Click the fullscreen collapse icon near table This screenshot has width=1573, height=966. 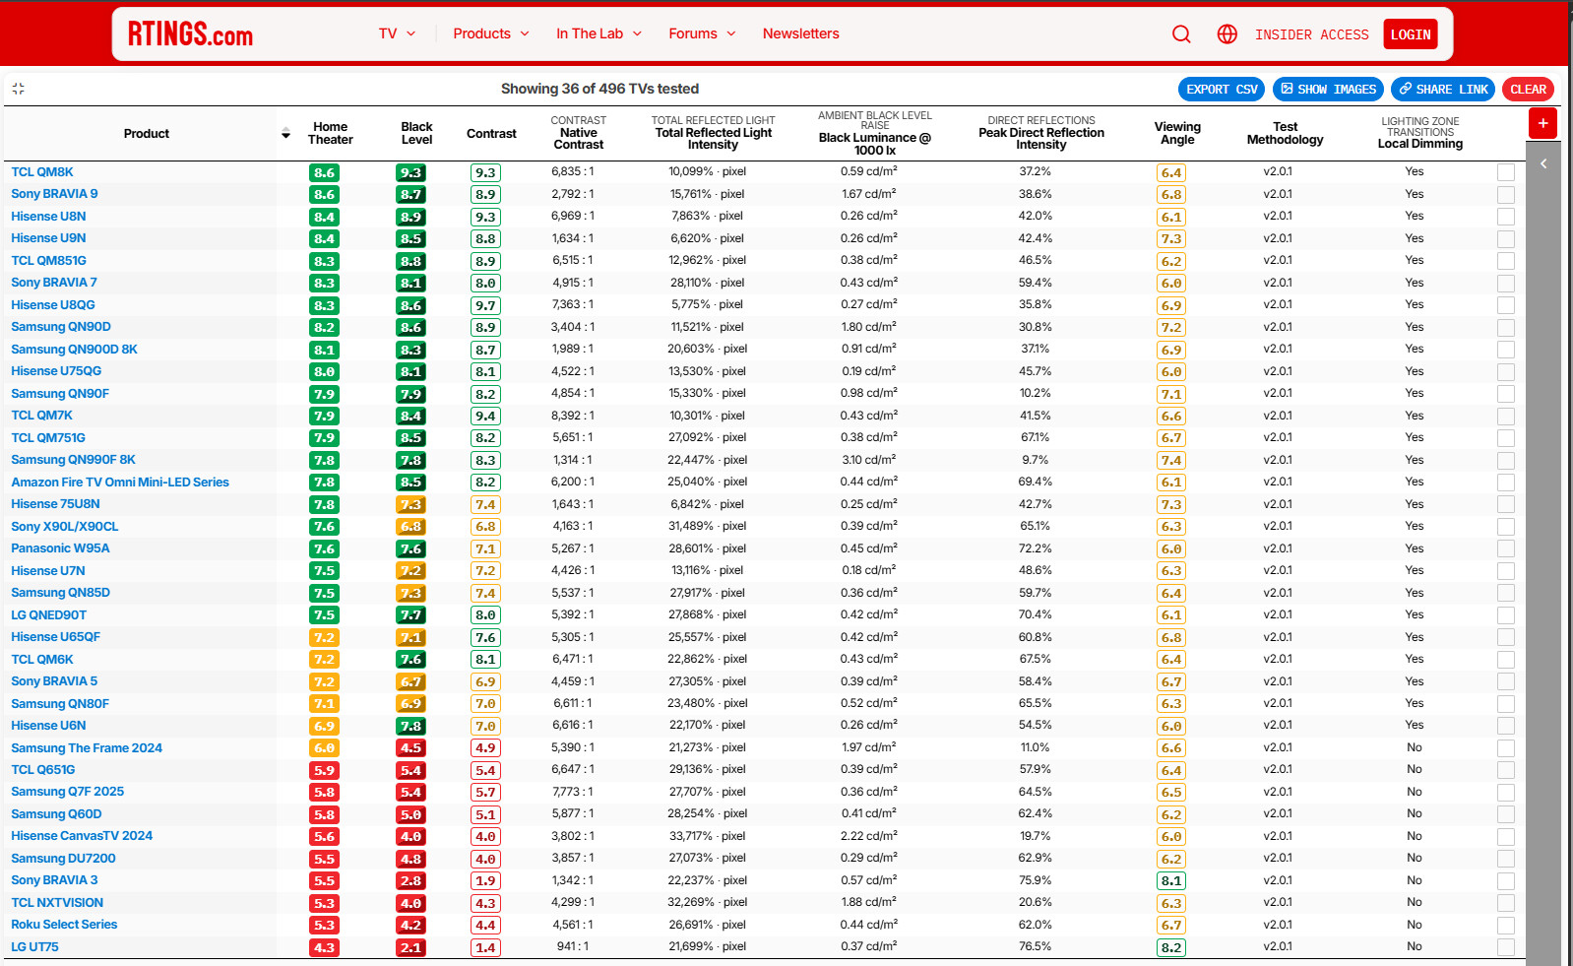point(18,89)
